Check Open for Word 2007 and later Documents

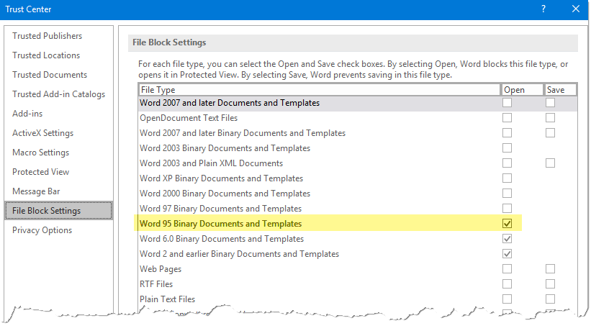click(507, 102)
